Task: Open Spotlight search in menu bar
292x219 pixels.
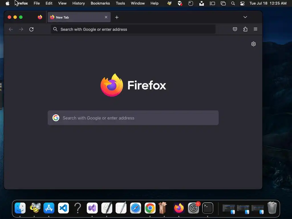Action: click(x=233, y=3)
